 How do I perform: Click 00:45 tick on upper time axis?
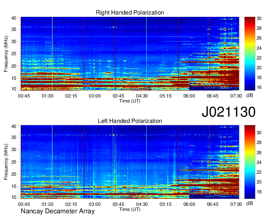pos(24,96)
